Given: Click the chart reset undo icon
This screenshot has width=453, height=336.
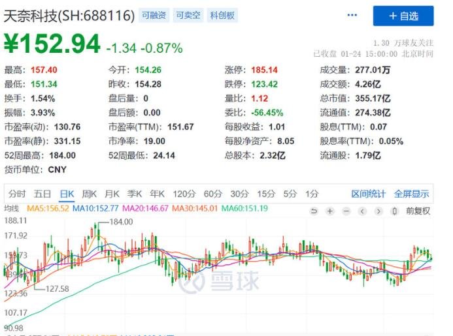Looking at the screenshot, I should point(314,211).
